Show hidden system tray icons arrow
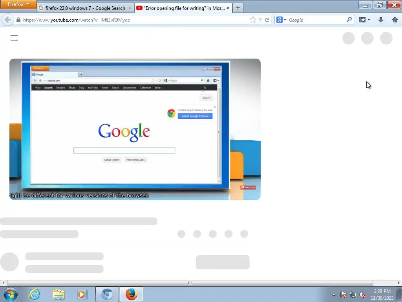Screen dimensions: 402x302 (334, 295)
